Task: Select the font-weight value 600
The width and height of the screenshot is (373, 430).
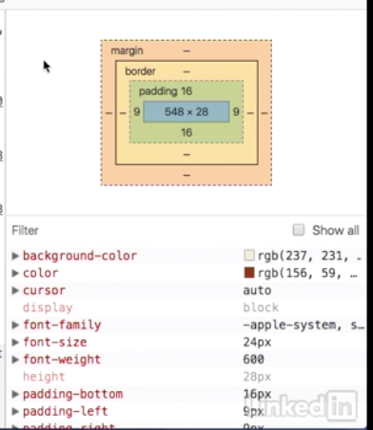Action: [x=253, y=360]
